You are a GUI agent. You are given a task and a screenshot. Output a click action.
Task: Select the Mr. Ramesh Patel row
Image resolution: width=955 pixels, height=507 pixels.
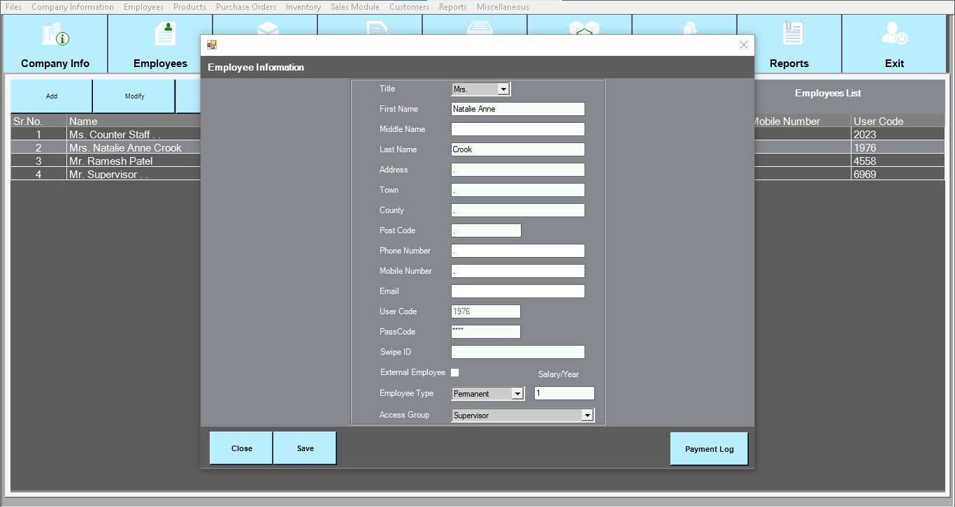110,161
